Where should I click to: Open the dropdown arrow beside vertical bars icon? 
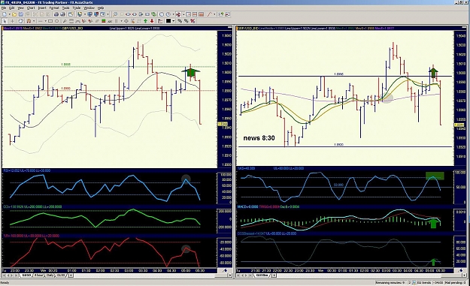point(121,21)
